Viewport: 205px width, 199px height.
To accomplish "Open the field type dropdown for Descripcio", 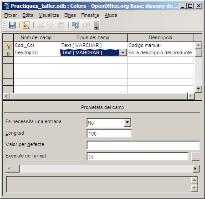I will 123,53.
